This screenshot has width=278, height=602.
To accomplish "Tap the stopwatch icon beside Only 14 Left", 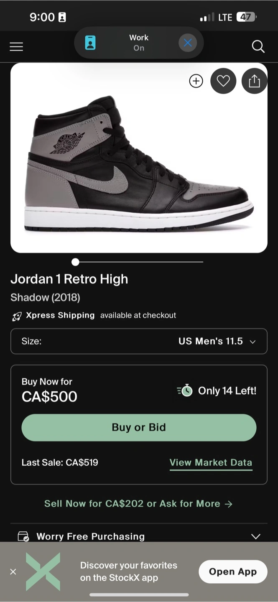I will pyautogui.click(x=185, y=390).
